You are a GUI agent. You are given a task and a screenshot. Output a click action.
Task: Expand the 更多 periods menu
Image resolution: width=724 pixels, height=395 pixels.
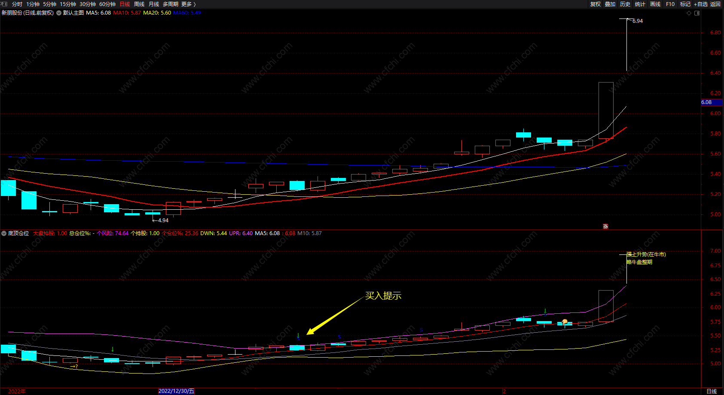[188, 4]
